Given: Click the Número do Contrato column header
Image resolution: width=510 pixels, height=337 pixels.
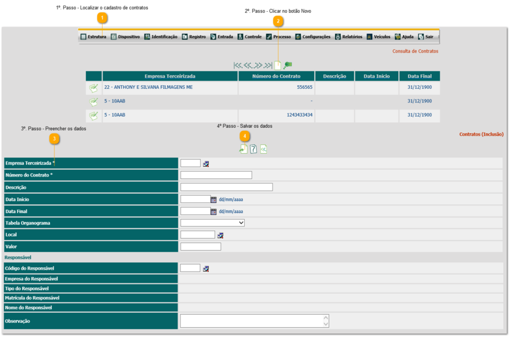Looking at the screenshot, I should click(276, 77).
